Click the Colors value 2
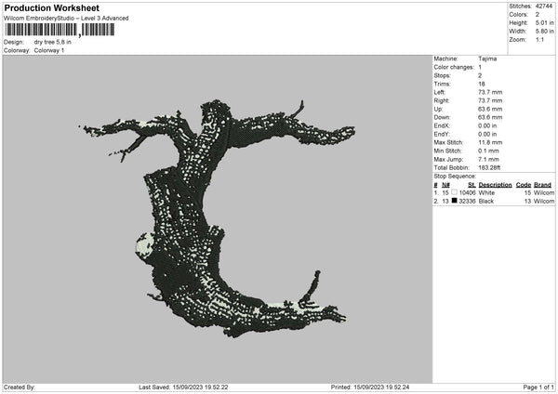The height and width of the screenshot is (394, 558). tap(538, 15)
